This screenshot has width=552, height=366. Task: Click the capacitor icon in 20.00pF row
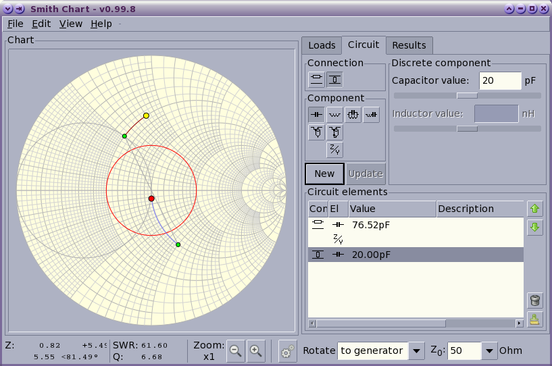[x=338, y=255]
